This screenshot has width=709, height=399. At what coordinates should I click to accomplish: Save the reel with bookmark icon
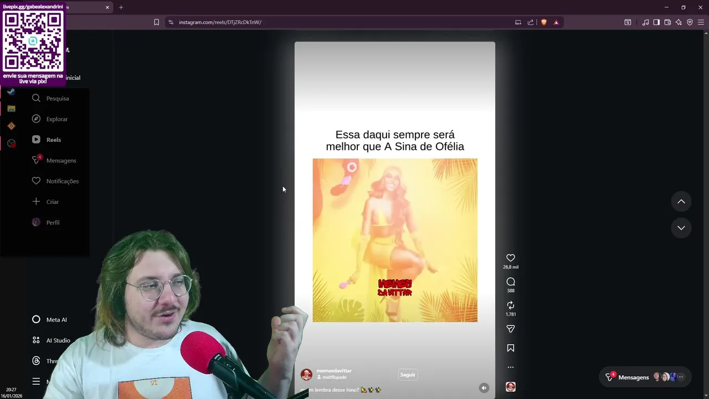pyautogui.click(x=511, y=348)
